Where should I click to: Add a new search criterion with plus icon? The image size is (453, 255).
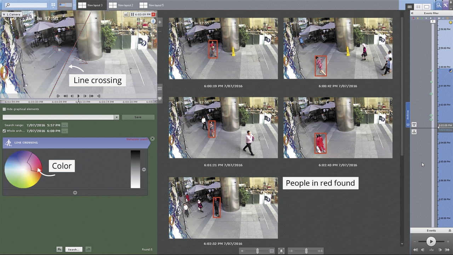[x=75, y=193]
